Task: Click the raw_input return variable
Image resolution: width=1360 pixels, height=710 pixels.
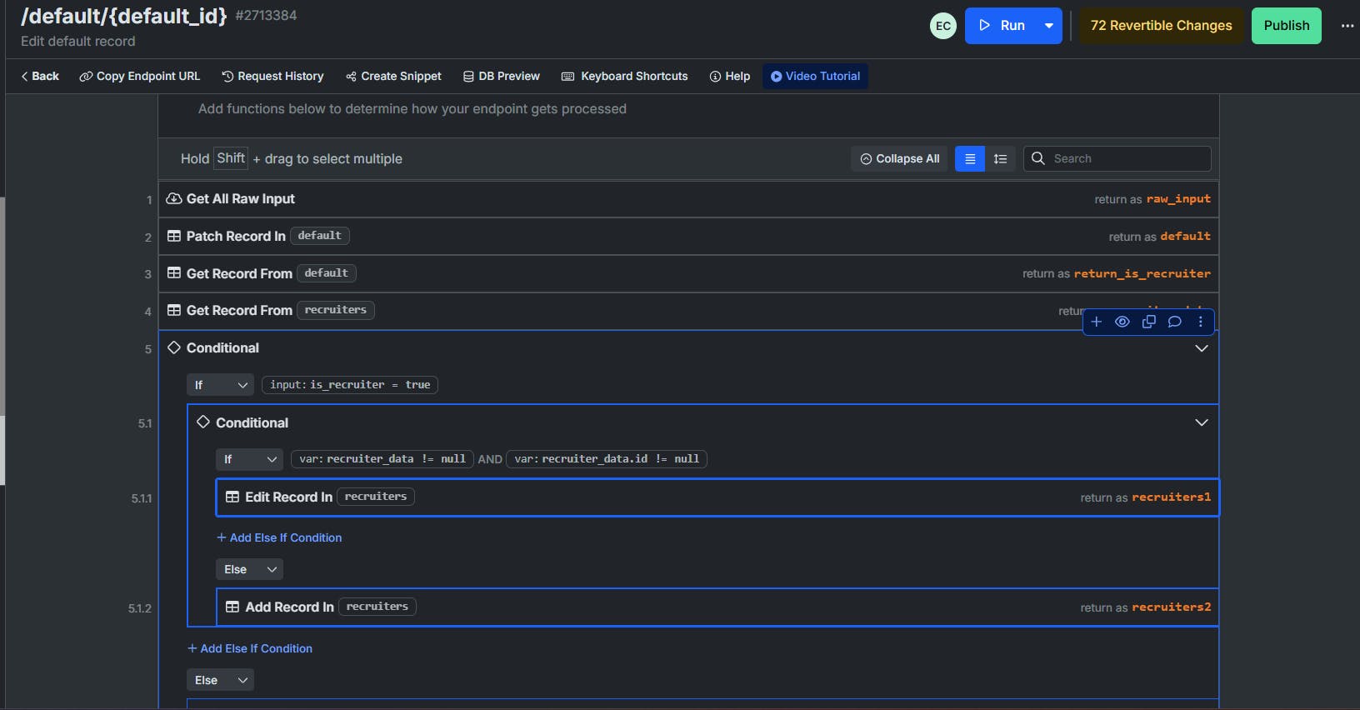Action: click(x=1178, y=199)
